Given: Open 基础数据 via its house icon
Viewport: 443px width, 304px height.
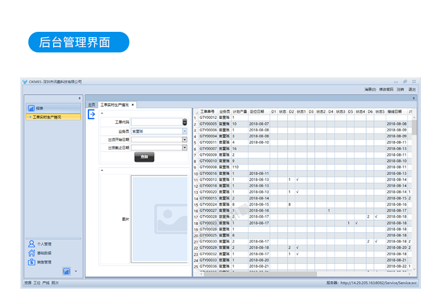Looking at the screenshot, I should 31,253.
